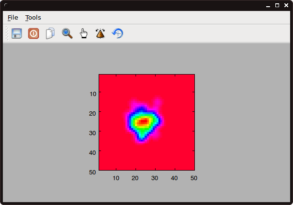Image resolution: width=293 pixels, height=205 pixels.
Task: Click y-axis label 50
Action: (x=92, y=172)
